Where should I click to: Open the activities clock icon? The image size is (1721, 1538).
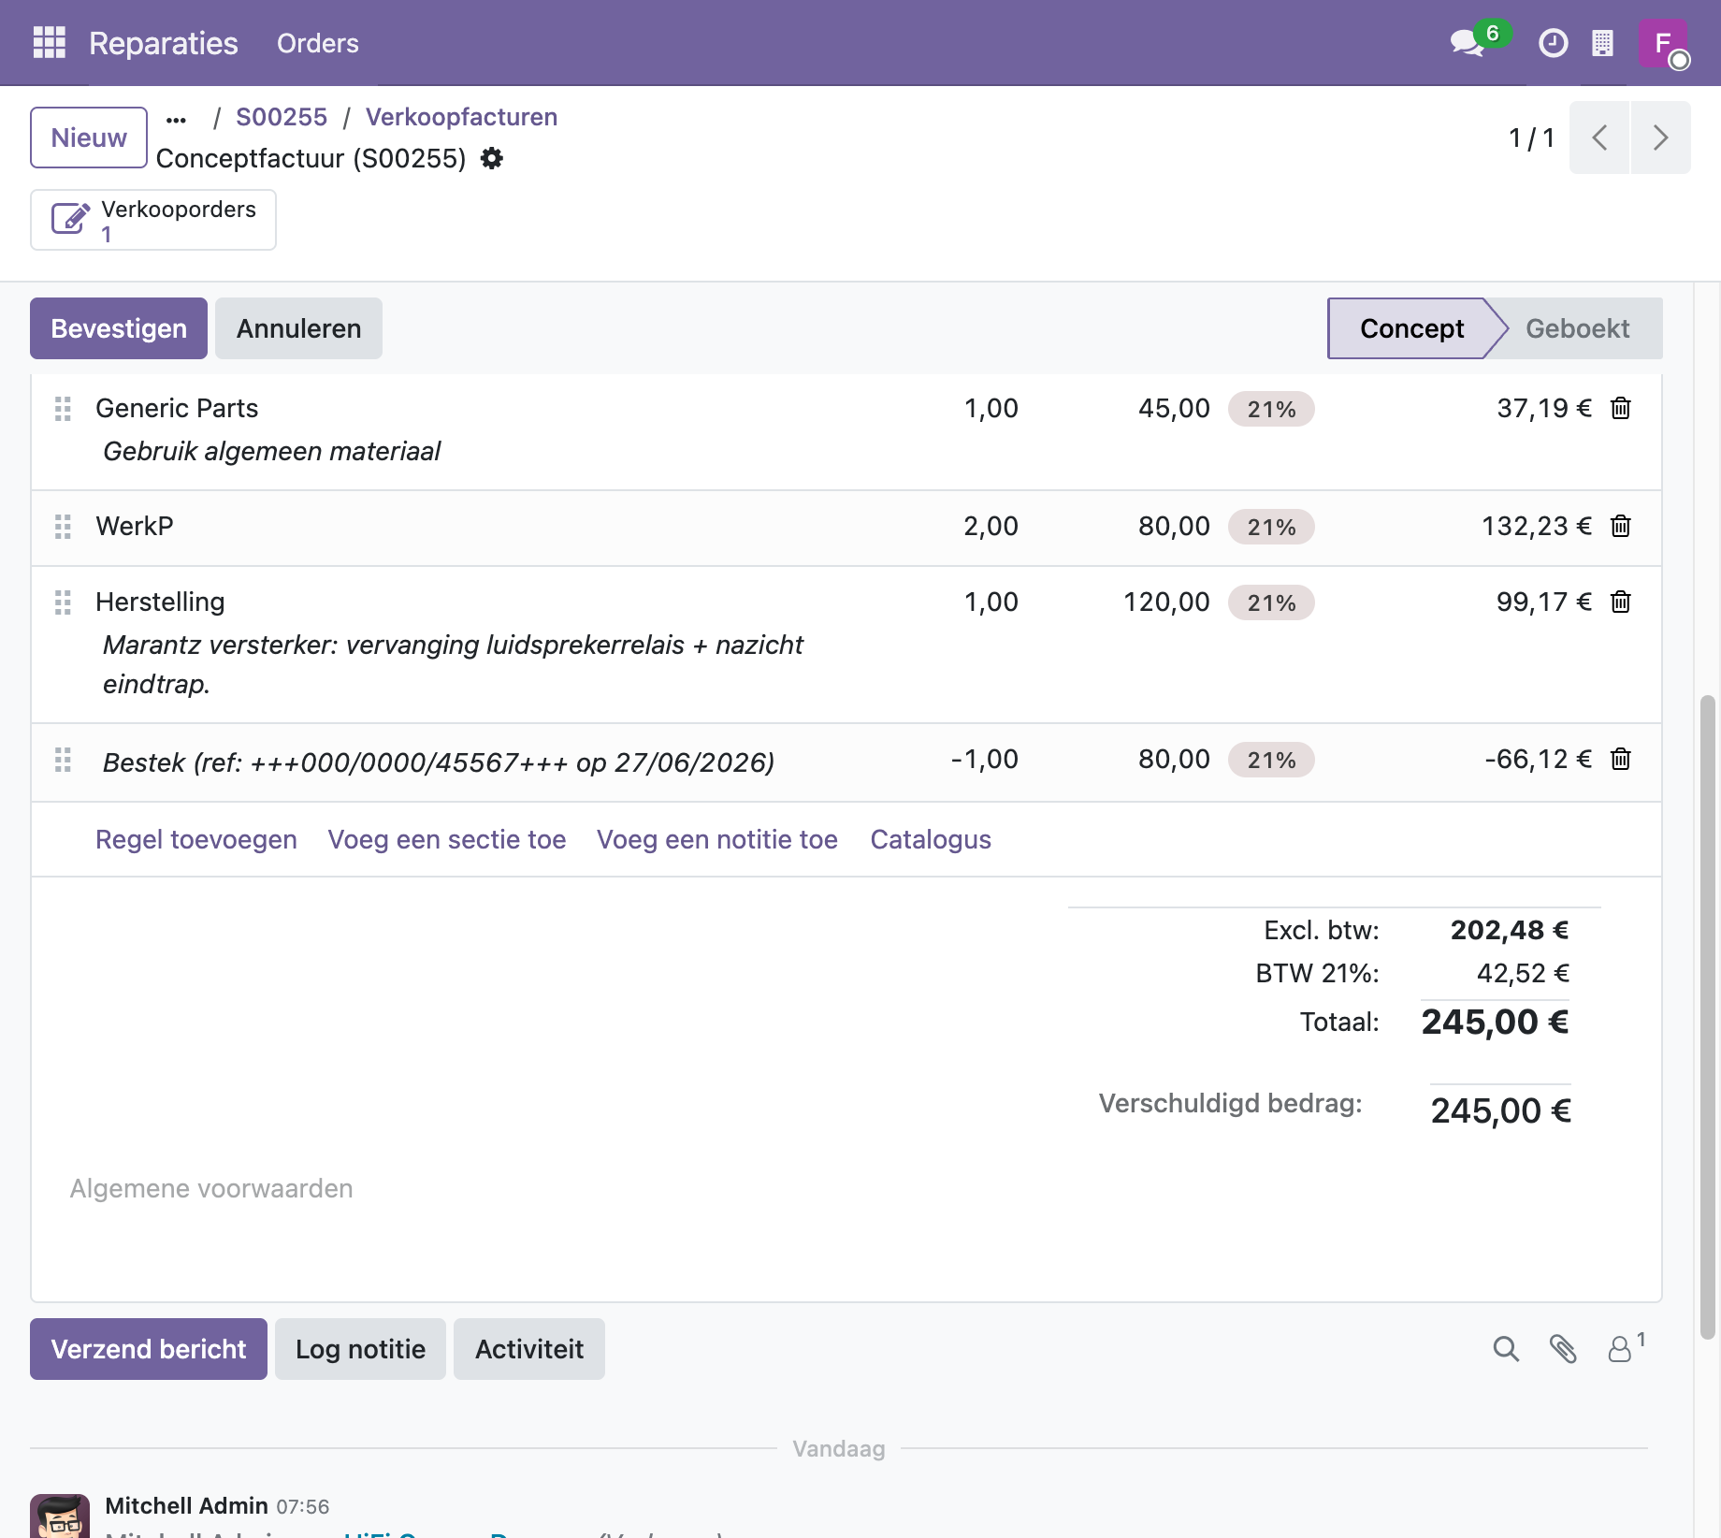[x=1553, y=43]
